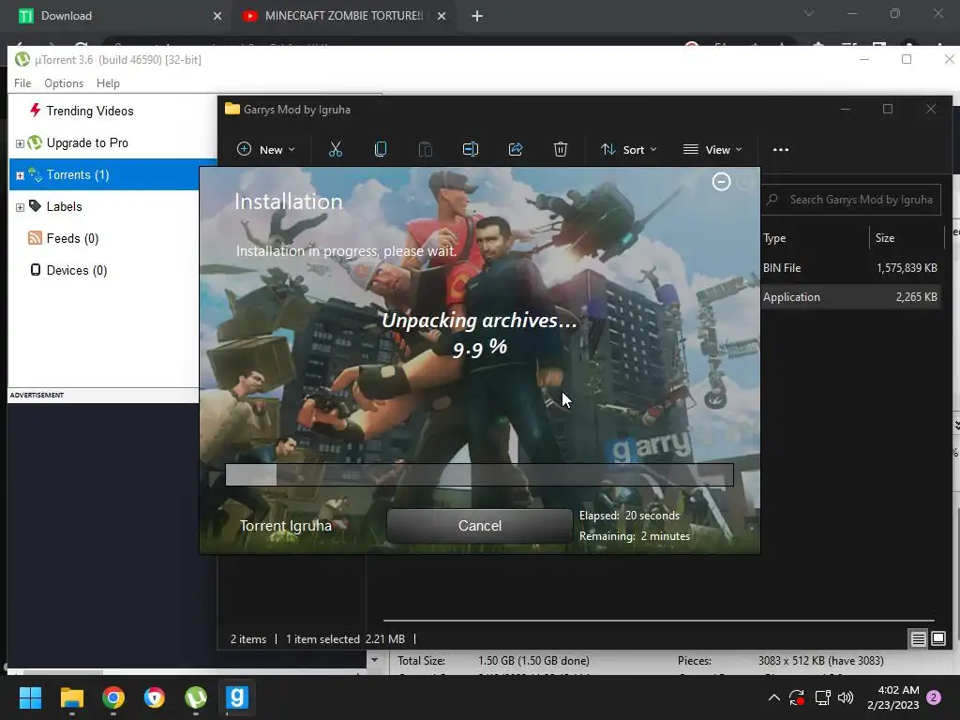Open the Chrome tab search chevron
This screenshot has height=720, width=960.
tap(809, 13)
